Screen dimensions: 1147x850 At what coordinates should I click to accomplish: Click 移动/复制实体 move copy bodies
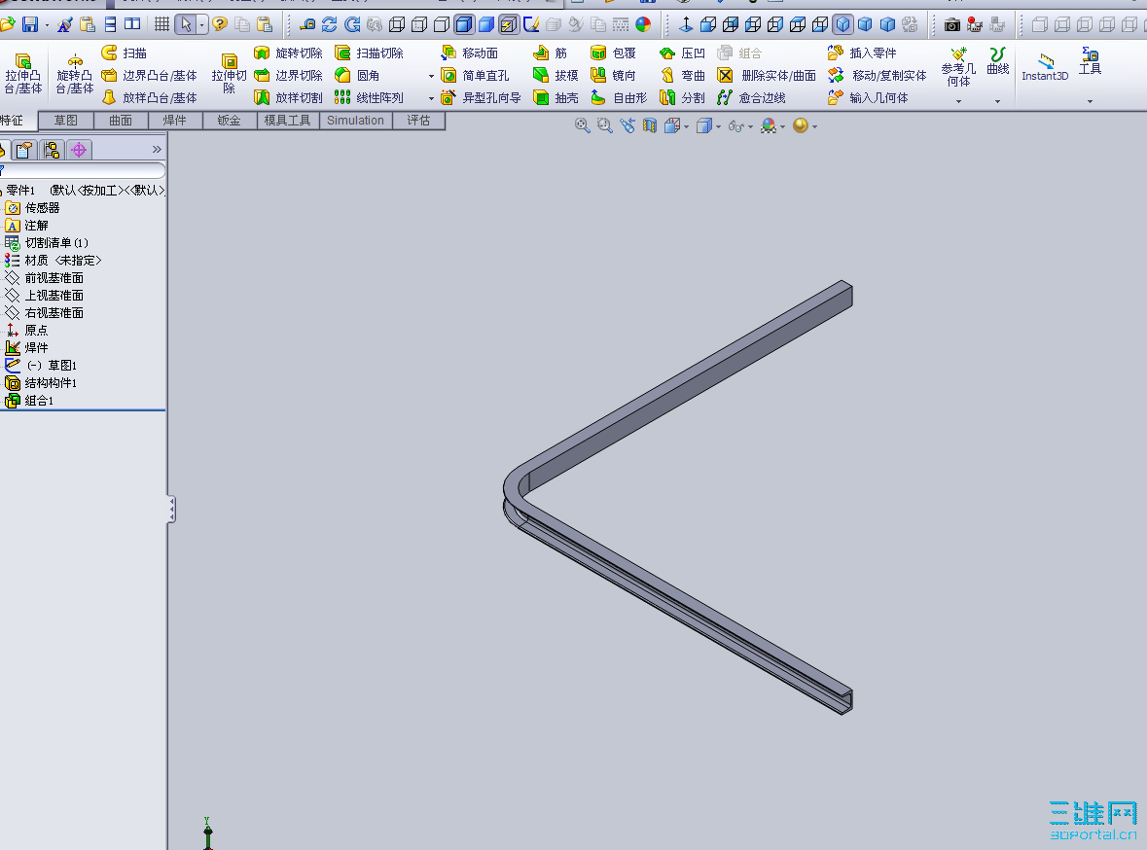878,75
